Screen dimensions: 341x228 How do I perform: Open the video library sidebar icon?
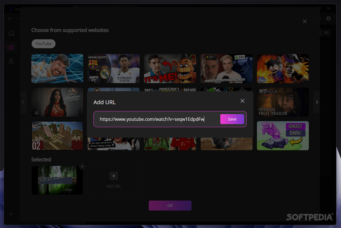point(11,47)
